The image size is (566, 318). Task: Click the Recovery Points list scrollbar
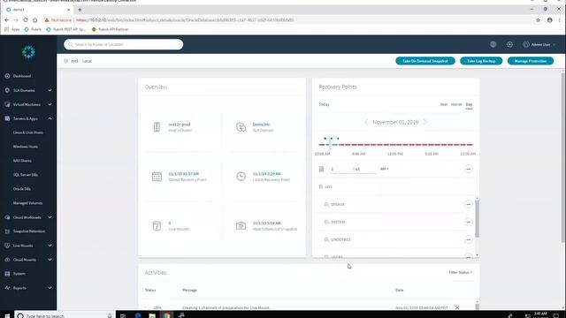478,219
